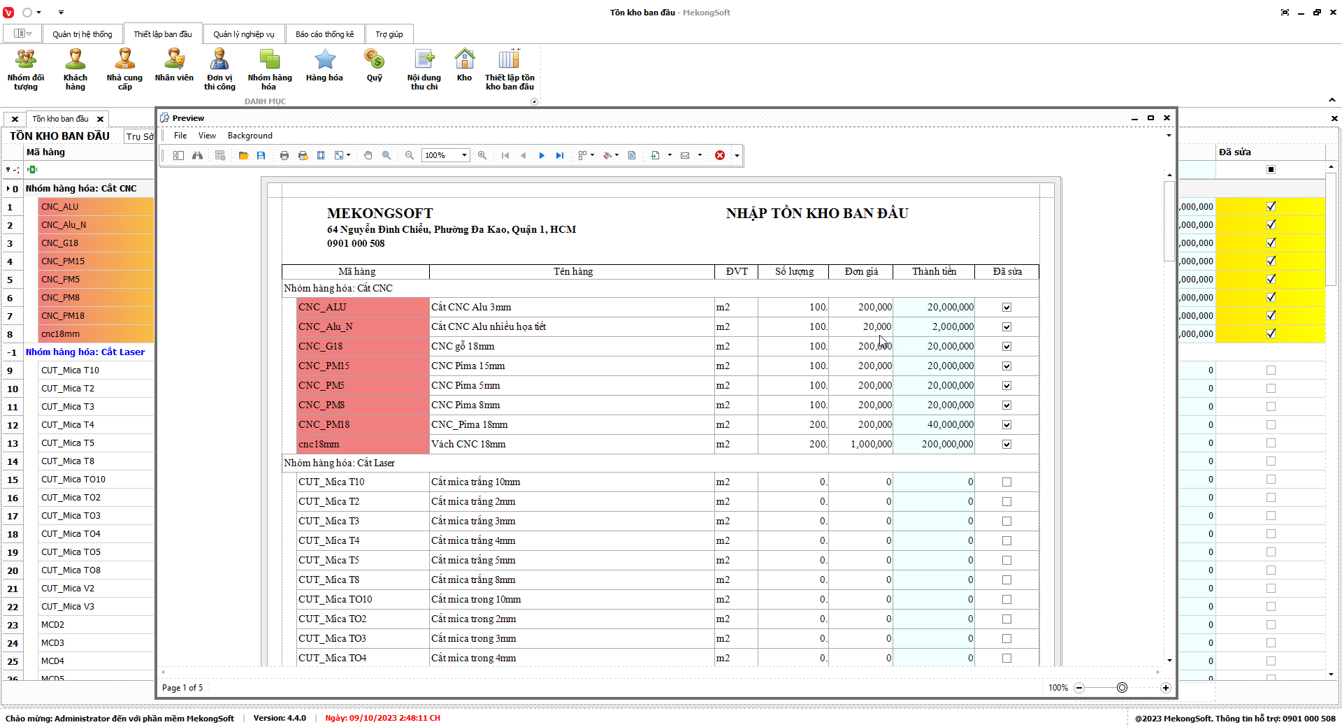Go to next page with blue arrow
The height and width of the screenshot is (727, 1342).
pos(542,155)
